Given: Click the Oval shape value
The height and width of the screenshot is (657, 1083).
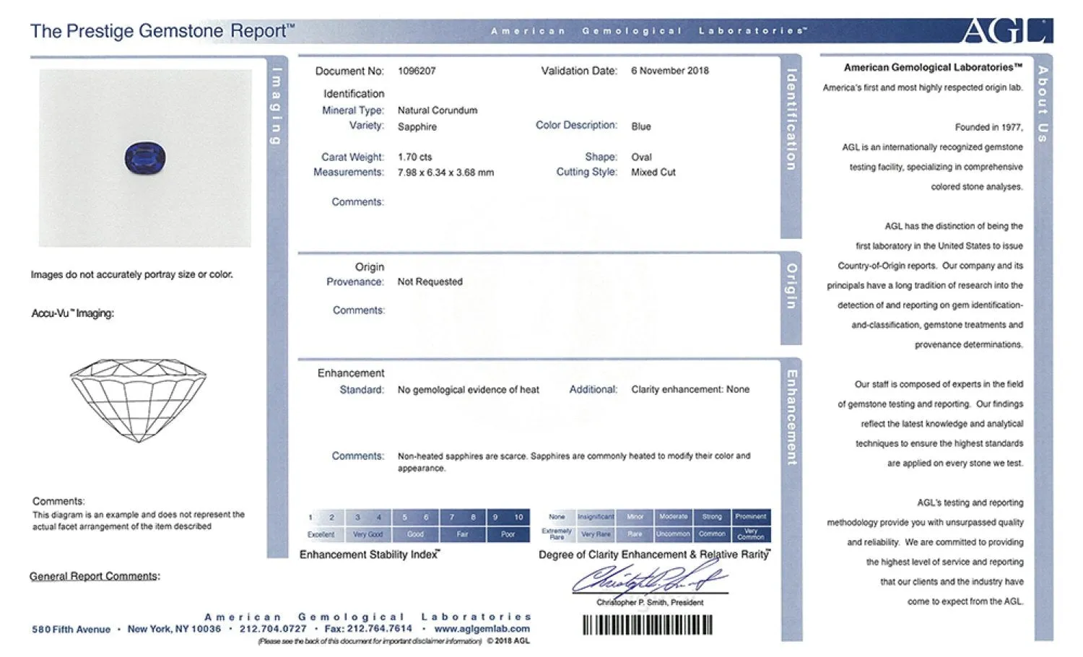Looking at the screenshot, I should click(641, 157).
